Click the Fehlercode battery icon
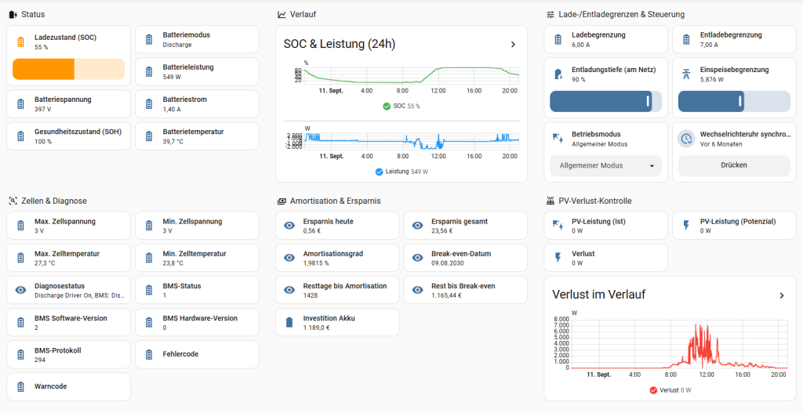The width and height of the screenshot is (803, 413). [149, 355]
